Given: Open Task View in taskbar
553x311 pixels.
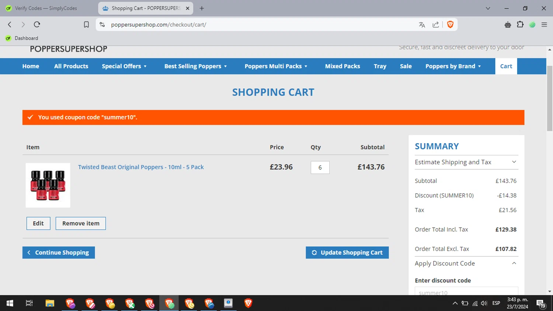Looking at the screenshot, I should coord(29,303).
